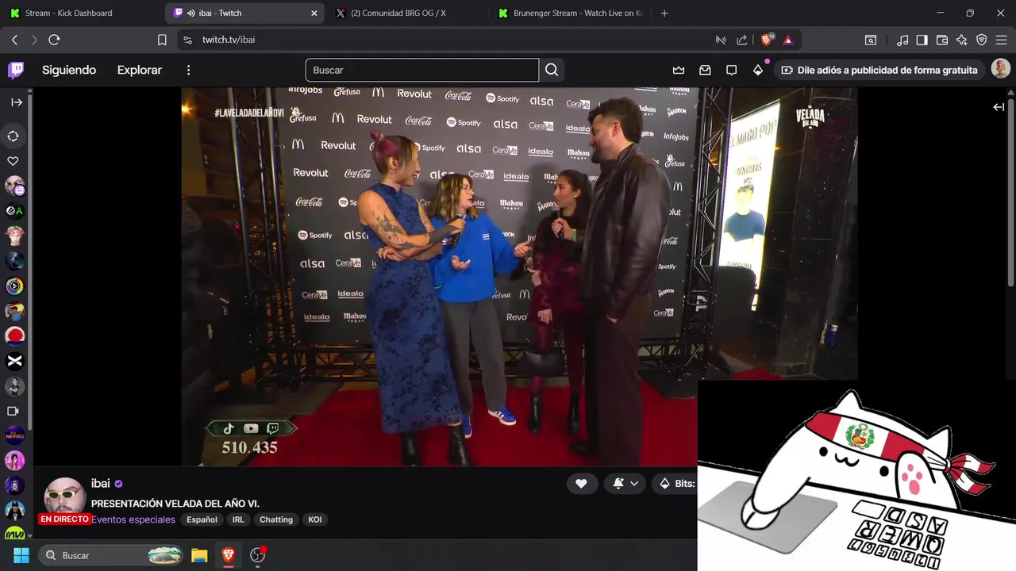Open whispers speech bubble icon
This screenshot has height=571, width=1016.
pyautogui.click(x=731, y=70)
